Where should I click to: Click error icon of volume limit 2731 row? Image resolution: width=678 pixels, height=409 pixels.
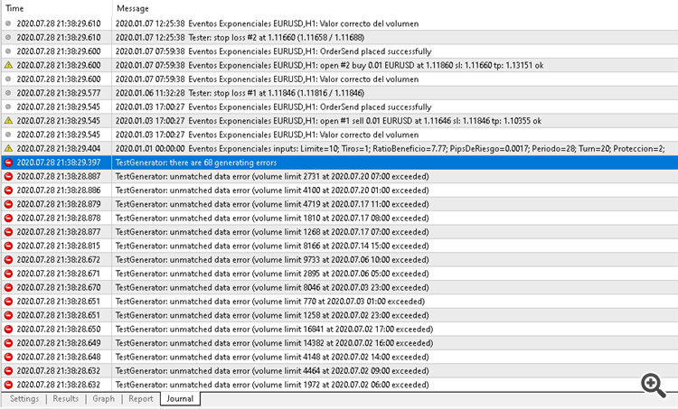tap(8, 176)
